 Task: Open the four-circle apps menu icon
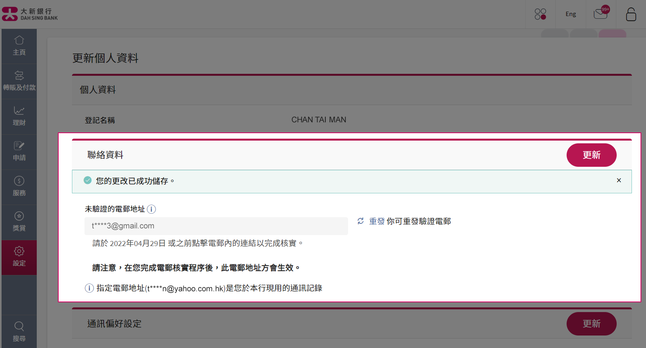(540, 14)
